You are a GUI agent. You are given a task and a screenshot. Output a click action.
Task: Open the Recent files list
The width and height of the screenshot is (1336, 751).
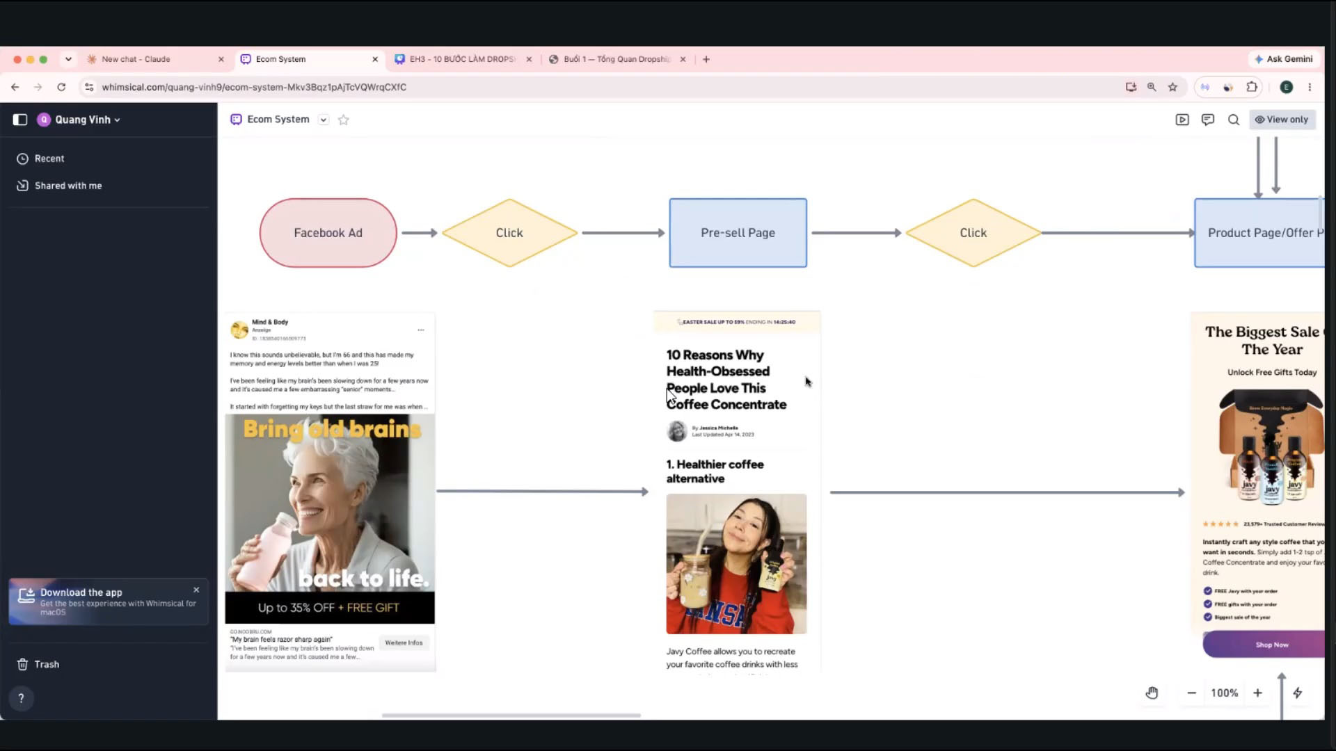tap(40, 159)
